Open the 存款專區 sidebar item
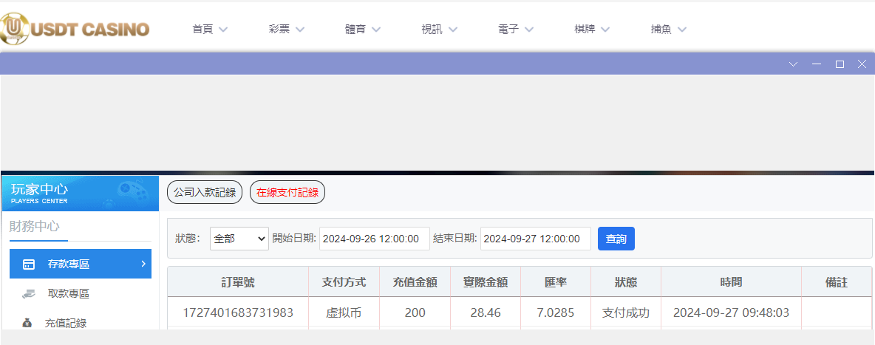Screen dimensions: 875x345 81,264
